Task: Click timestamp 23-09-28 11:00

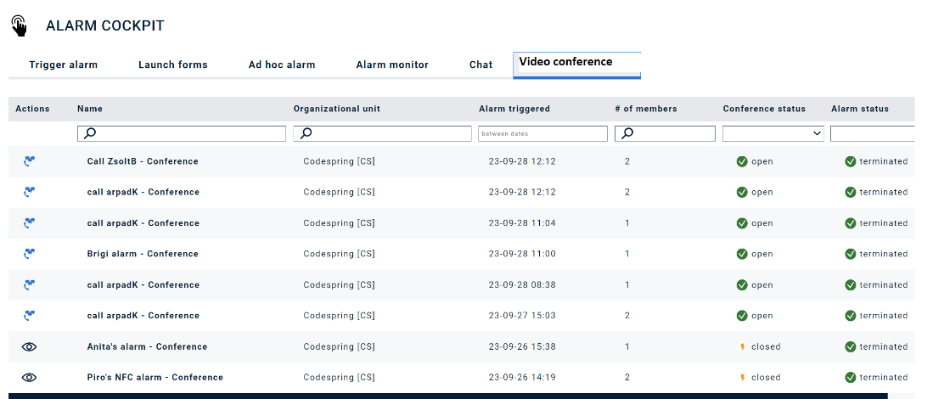Action: click(x=522, y=254)
